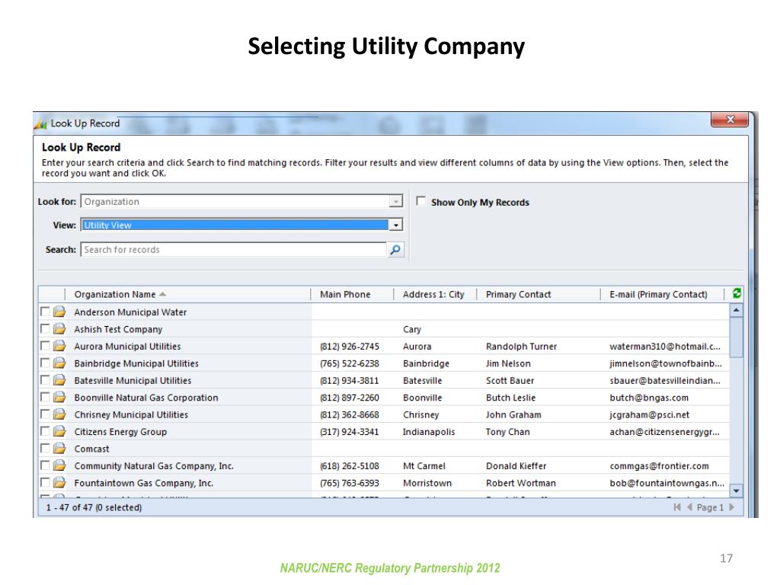The width and height of the screenshot is (780, 585).
Task: Check the box for Ashish Test Company
Action: (x=45, y=328)
